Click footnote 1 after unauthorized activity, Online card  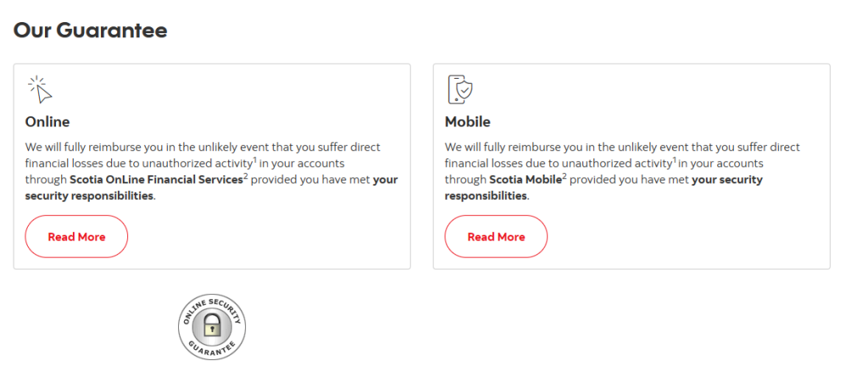254,160
